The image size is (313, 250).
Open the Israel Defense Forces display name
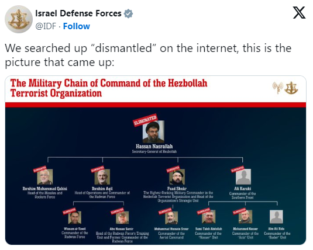tap(78, 13)
